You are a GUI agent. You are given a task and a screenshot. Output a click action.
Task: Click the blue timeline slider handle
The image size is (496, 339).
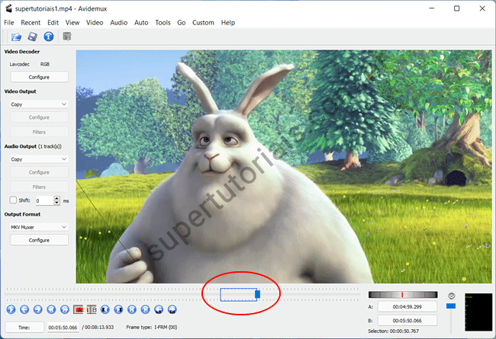coord(257,293)
